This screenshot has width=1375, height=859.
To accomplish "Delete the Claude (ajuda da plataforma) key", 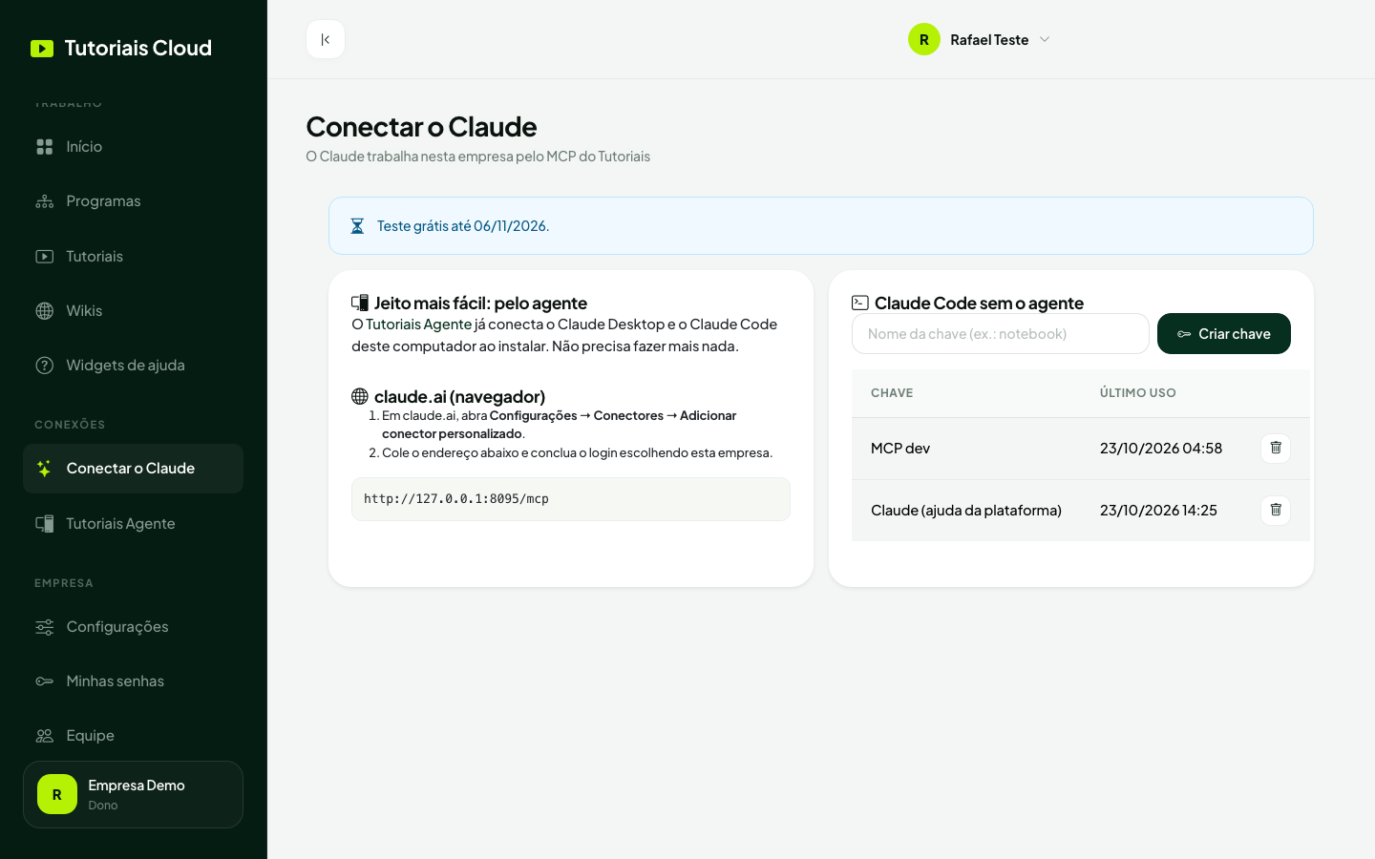I will [1276, 510].
